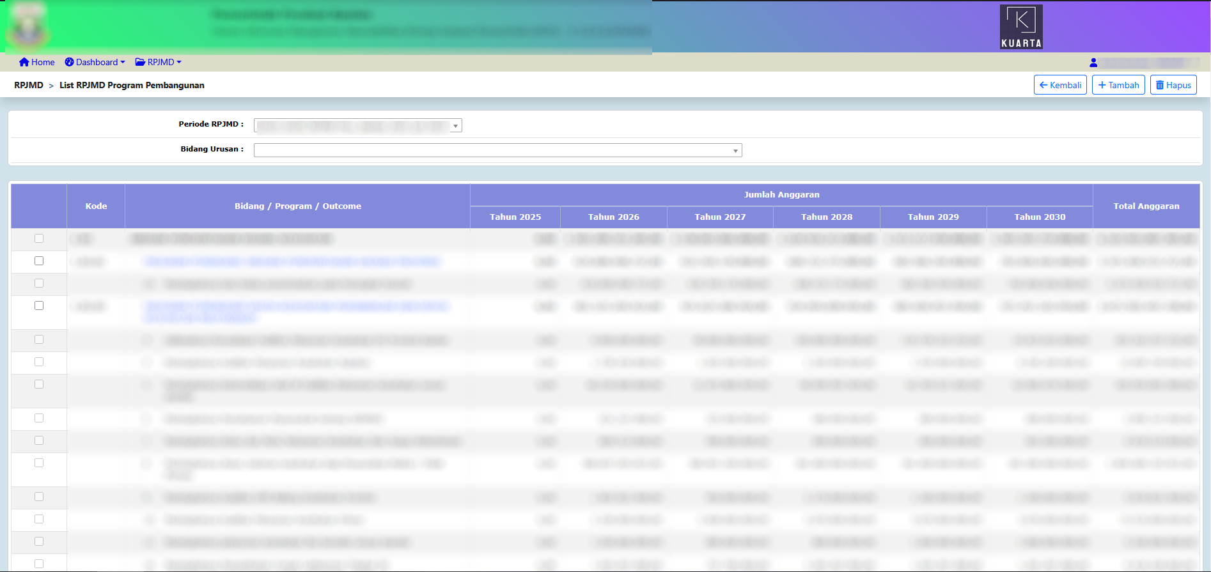Viewport: 1211px width, 572px height.
Task: Click the Kuarta logo
Action: pos(1021,27)
